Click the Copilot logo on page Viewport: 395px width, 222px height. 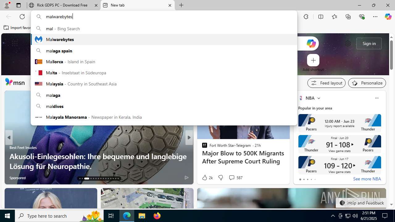[311, 43]
